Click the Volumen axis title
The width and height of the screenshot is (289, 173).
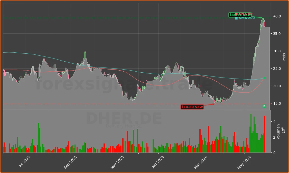coord(278,131)
